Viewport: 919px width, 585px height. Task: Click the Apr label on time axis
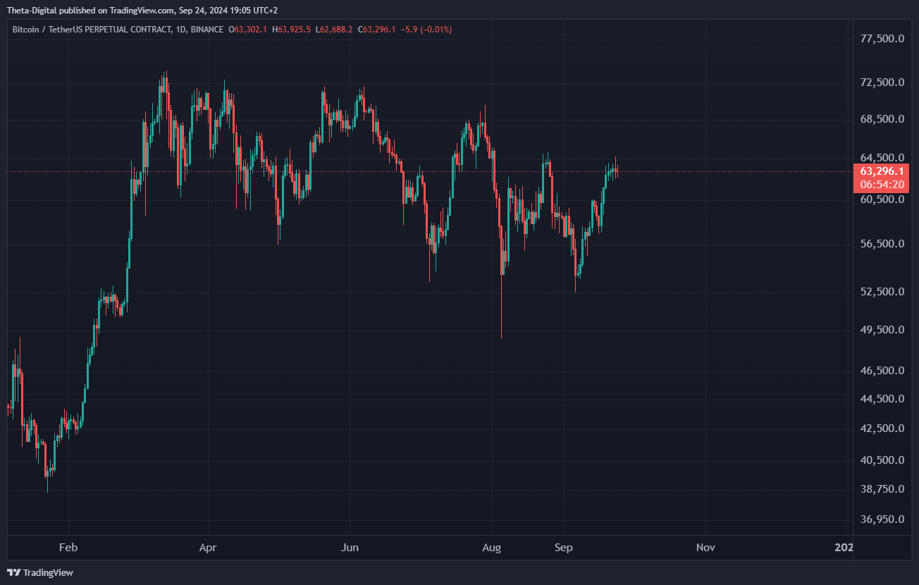208,548
